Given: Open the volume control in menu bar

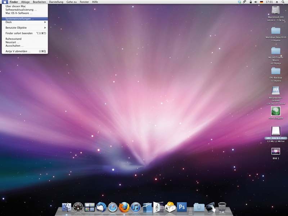Looking at the screenshot, I should click(256, 2).
